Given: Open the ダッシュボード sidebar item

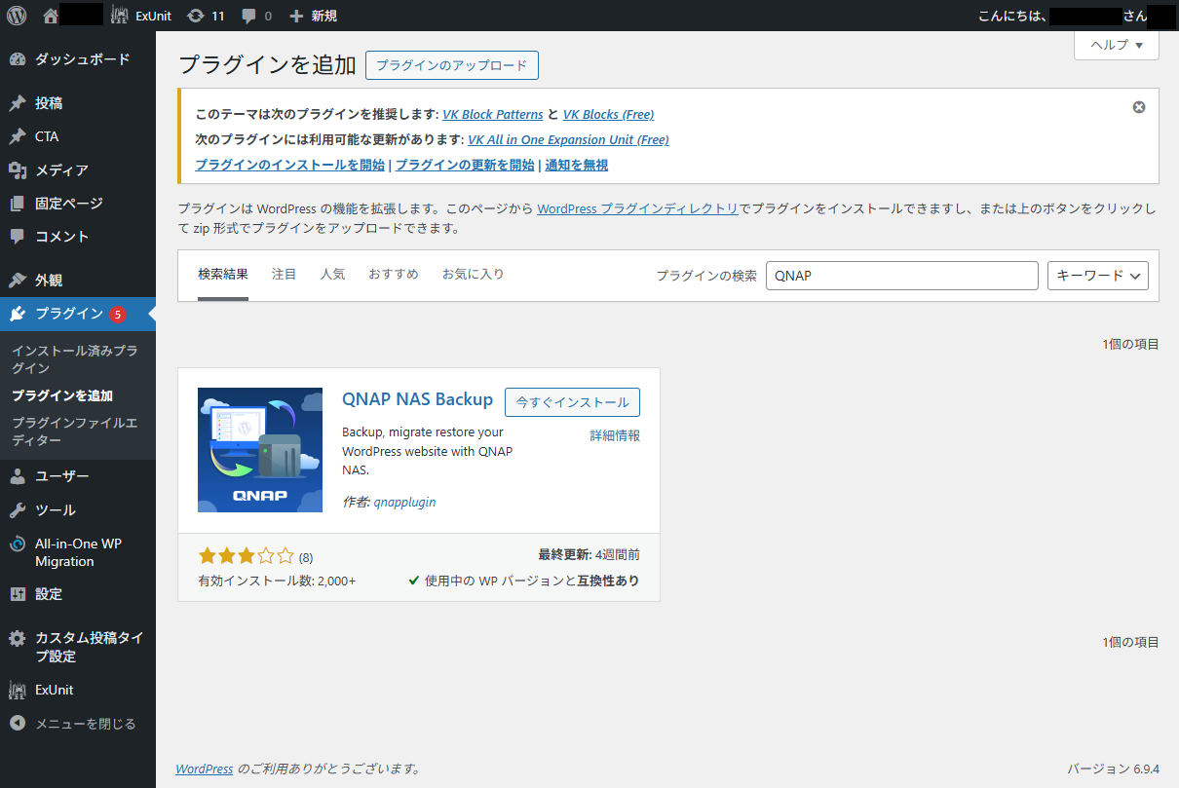Looking at the screenshot, I should 78,59.
